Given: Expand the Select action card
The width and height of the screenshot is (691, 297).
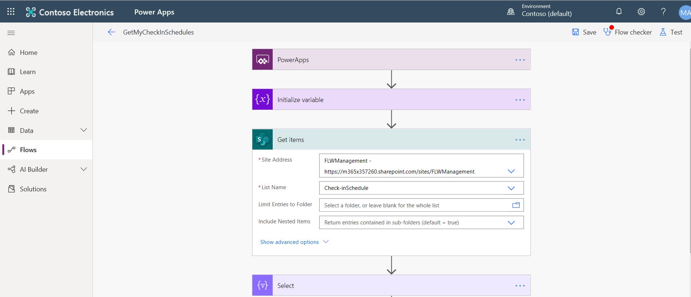Looking at the screenshot, I should (391, 285).
